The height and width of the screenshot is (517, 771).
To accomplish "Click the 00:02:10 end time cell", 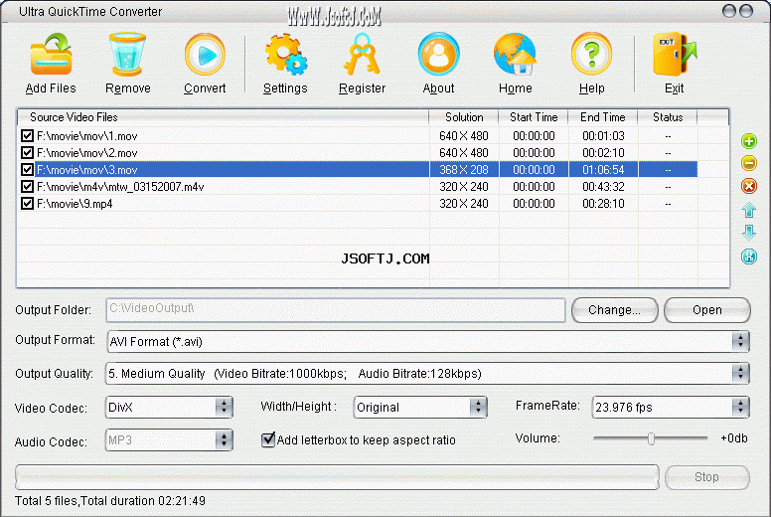I will (603, 152).
